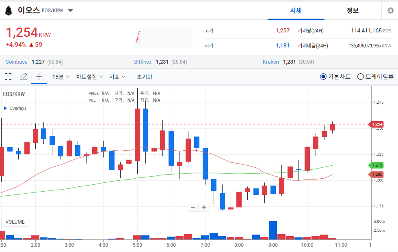Open the EOS/KRW market dropdown arrow
This screenshot has height=252, width=398.
tap(71, 11)
